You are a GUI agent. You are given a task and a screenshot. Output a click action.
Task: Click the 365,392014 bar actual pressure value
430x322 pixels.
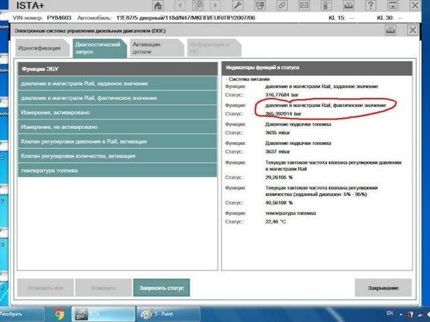click(283, 113)
